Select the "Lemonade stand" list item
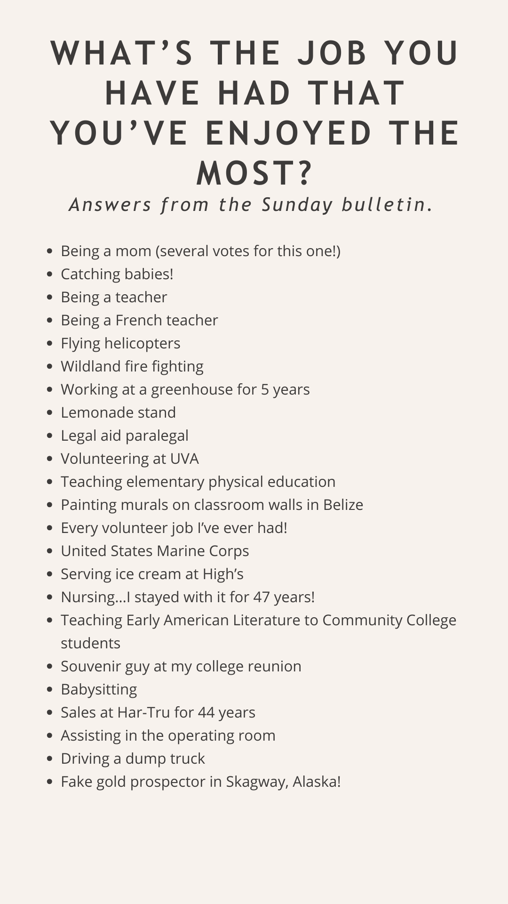Viewport: 508px width, 904px height. pos(118,412)
